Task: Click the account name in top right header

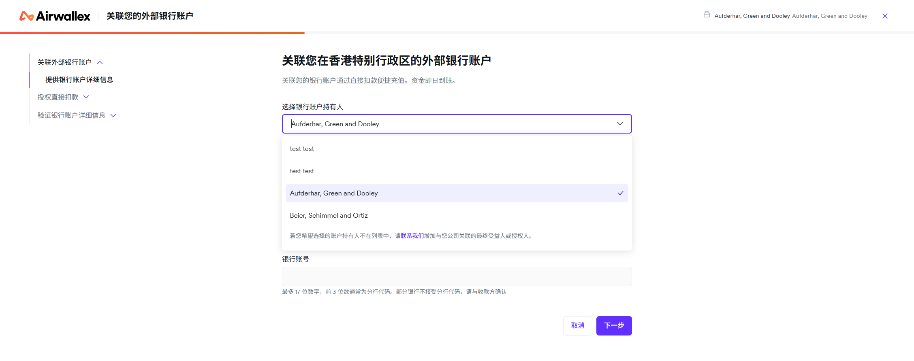Action: pyautogui.click(x=752, y=16)
